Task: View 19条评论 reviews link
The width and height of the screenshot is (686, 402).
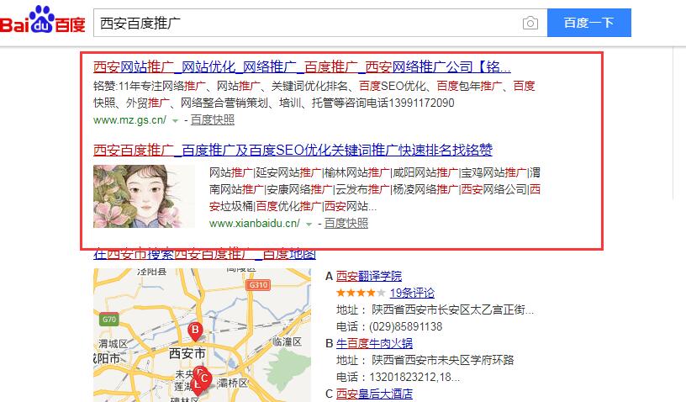Action: (x=412, y=293)
